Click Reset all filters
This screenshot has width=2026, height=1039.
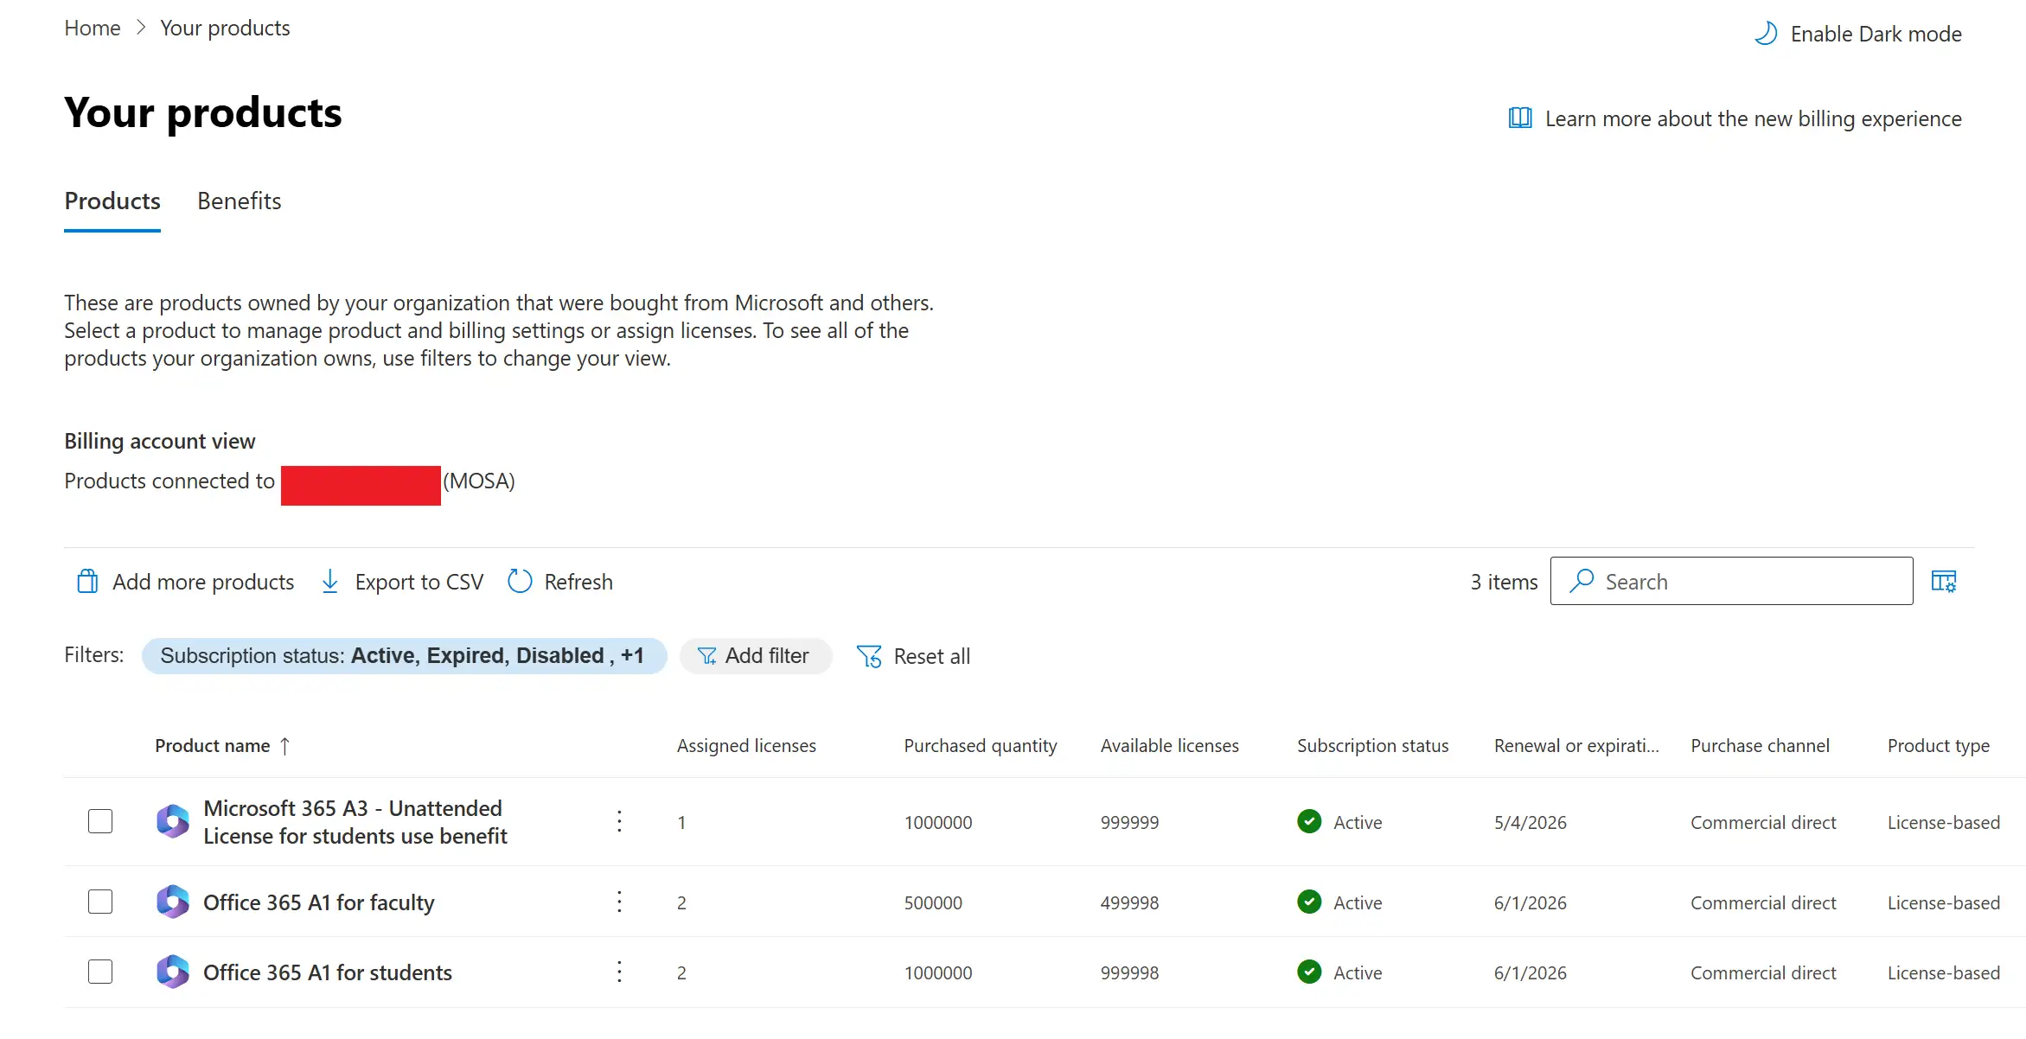pos(913,657)
